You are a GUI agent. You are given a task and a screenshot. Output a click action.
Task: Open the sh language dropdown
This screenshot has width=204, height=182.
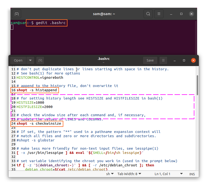(110, 174)
